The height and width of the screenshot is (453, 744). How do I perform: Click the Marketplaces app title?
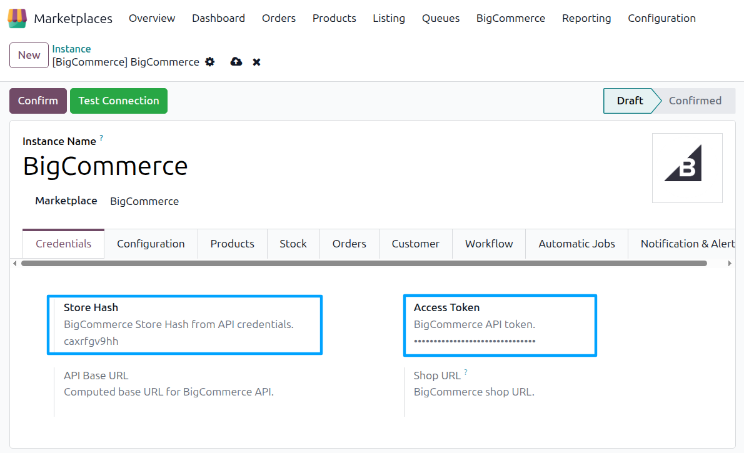click(73, 19)
